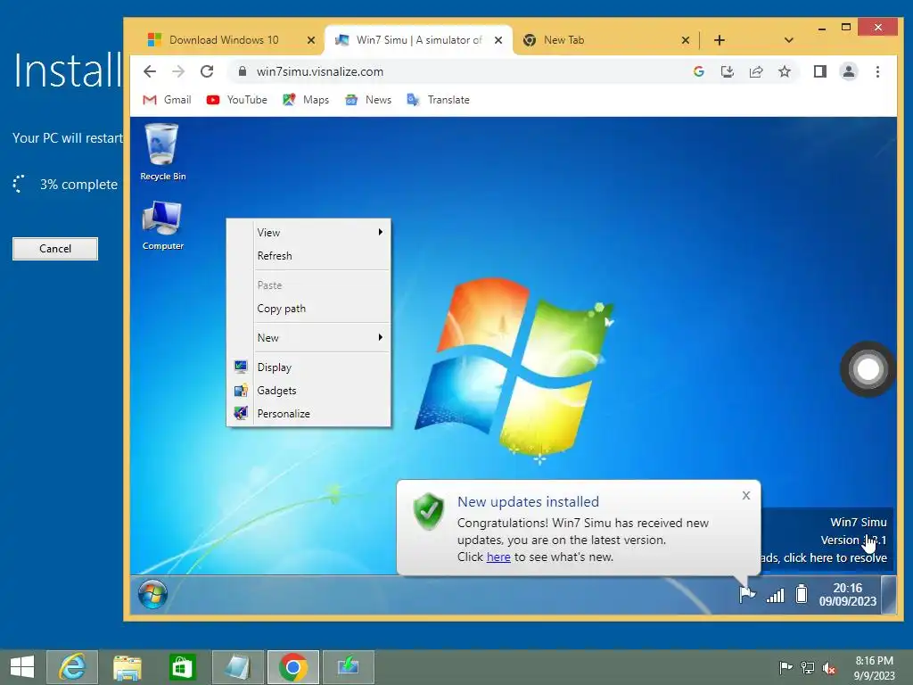Click the lock icon in address bar
This screenshot has width=913, height=685.
[x=242, y=71]
